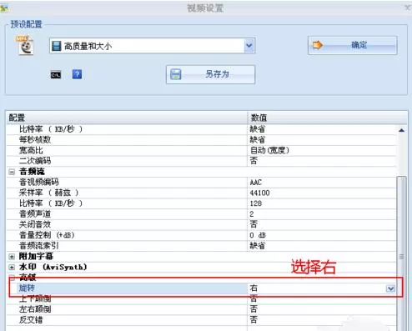Select the 旋转 row label
Viewport: 412px width, 331px height.
pos(27,288)
